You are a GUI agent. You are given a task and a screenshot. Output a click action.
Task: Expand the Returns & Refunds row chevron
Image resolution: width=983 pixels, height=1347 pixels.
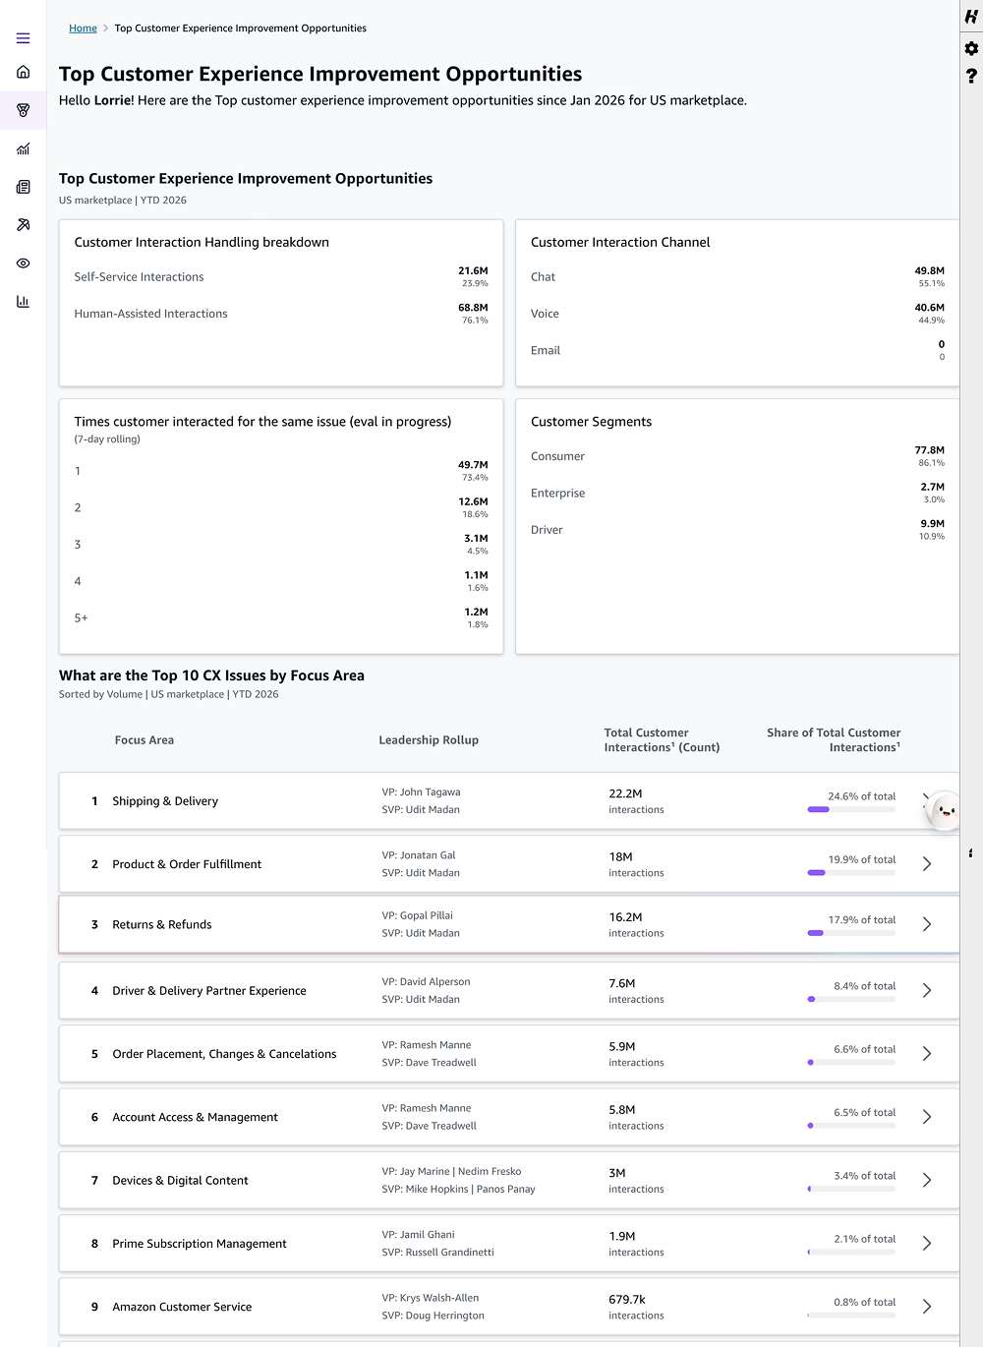[926, 924]
